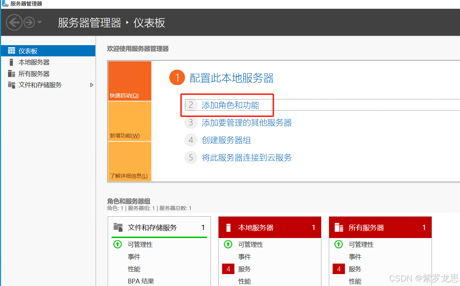Open the 文件和存储服务 tile header
This screenshot has height=286, width=460.
160,228
